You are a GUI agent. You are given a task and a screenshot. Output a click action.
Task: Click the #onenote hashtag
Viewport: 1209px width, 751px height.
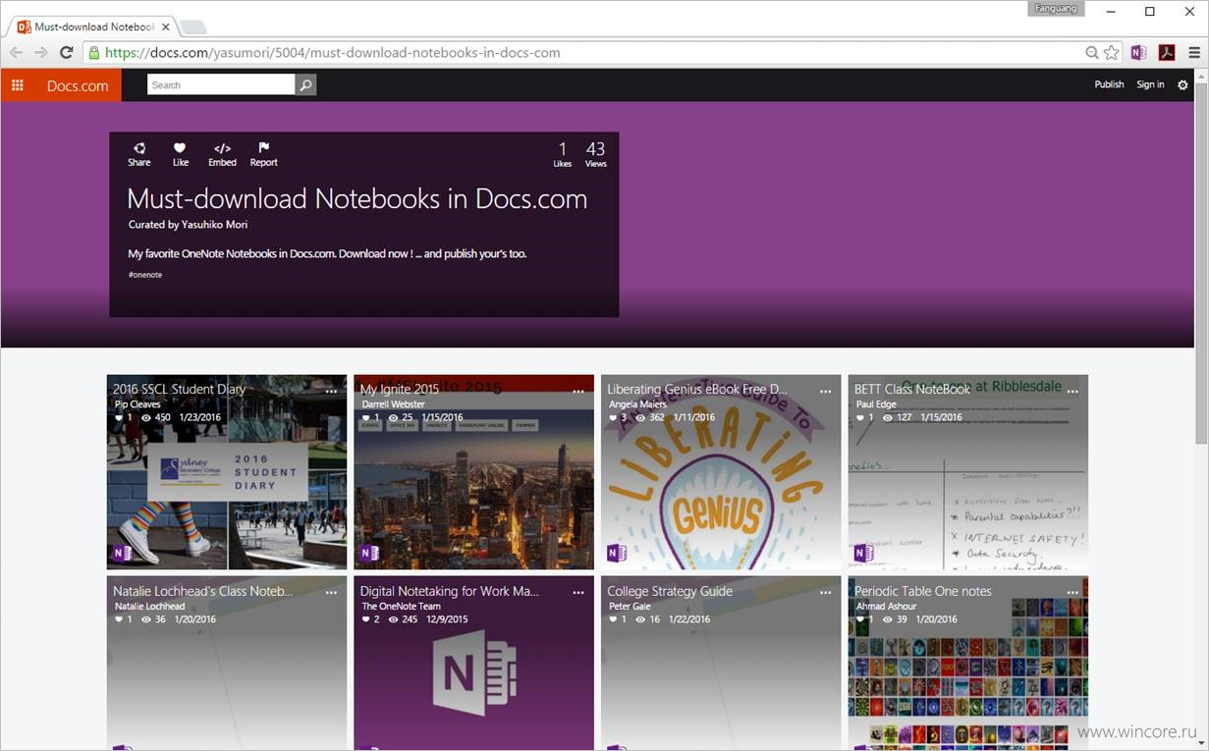click(x=144, y=275)
